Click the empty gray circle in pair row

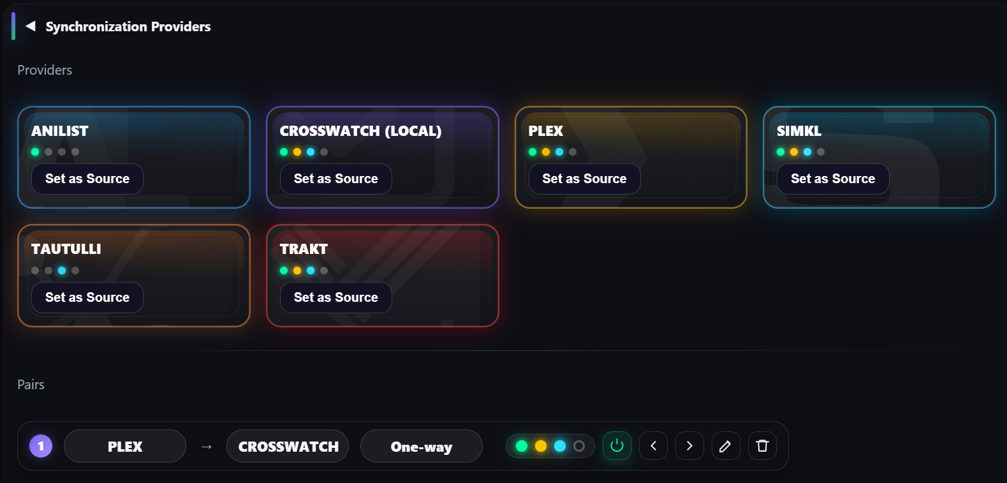(579, 446)
